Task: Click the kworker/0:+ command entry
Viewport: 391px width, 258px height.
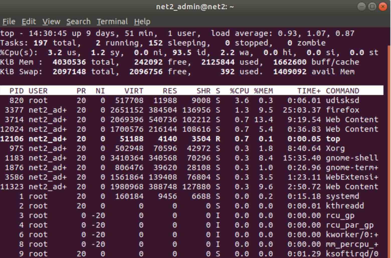Action: pyautogui.click(x=352, y=234)
